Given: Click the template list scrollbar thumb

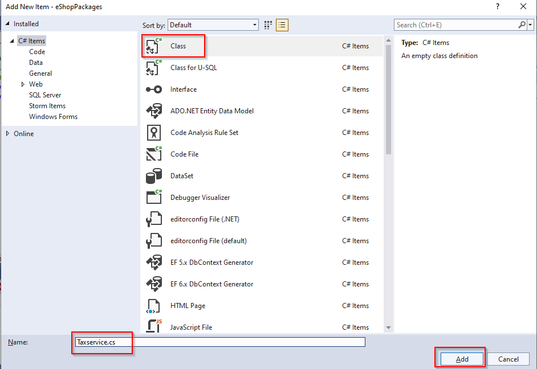Looking at the screenshot, I should click(x=388, y=100).
